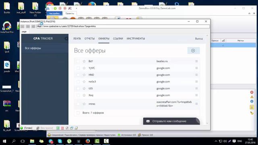Image resolution: width=258 pixels, height=145 pixels.
Task: Go to ОТЧЕТЫ tab
Action: click(x=89, y=39)
